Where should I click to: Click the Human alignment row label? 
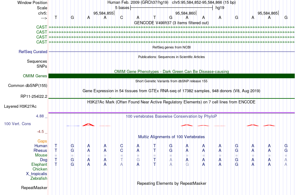pos(41,146)
